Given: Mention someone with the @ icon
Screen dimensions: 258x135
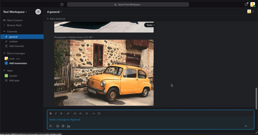Looking at the screenshot, I should (x=63, y=126).
